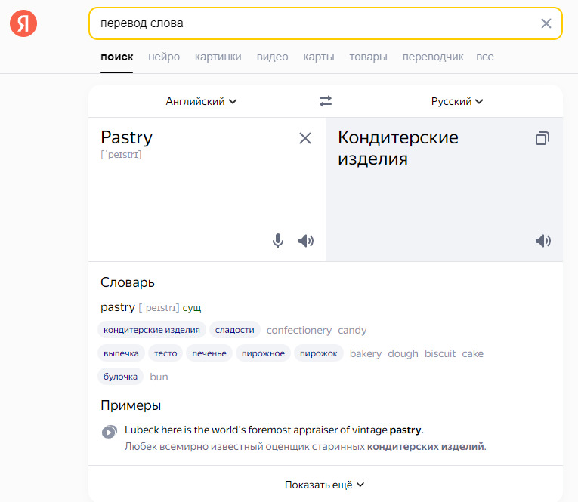
Task: Select the кондитерские изделия translation chip
Action: 152,330
